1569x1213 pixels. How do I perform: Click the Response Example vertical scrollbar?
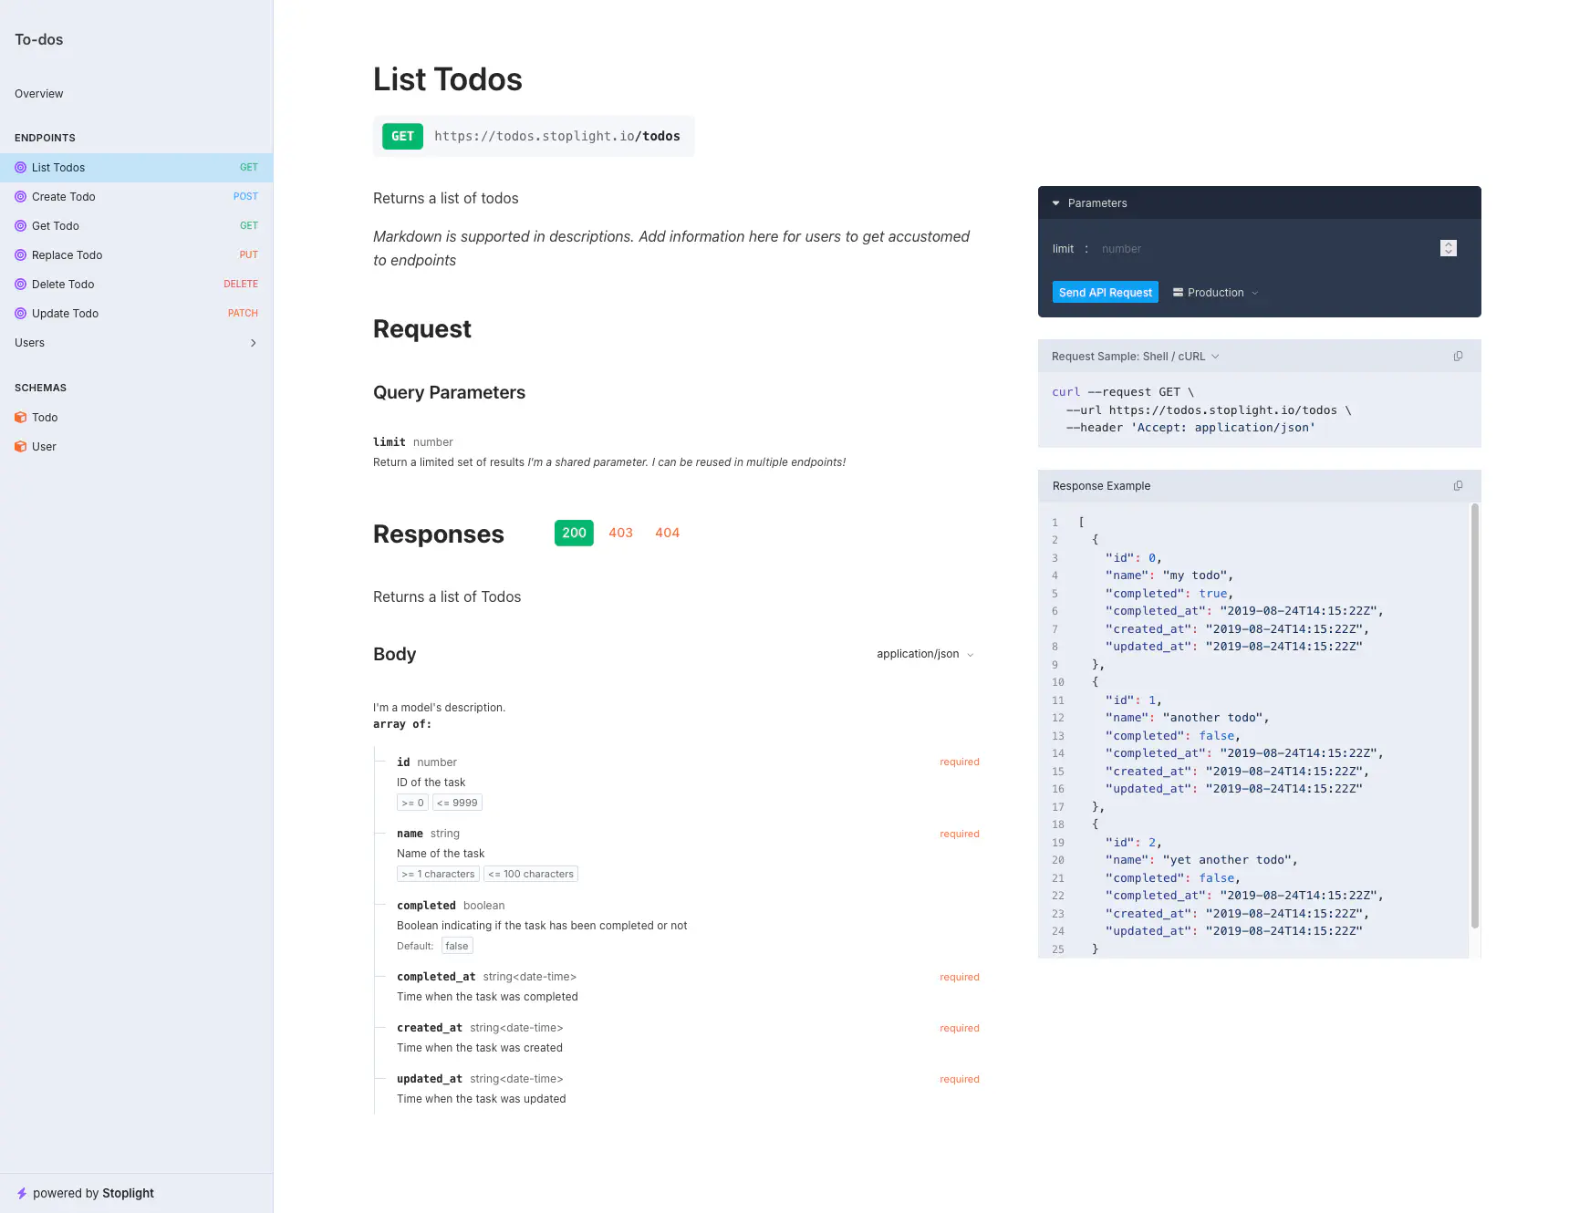click(x=1474, y=716)
